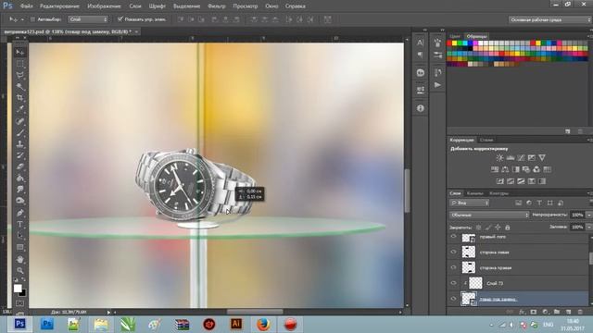This screenshot has height=333, width=593.
Task: Hide the 'сторона левая' layer
Action: [453, 253]
